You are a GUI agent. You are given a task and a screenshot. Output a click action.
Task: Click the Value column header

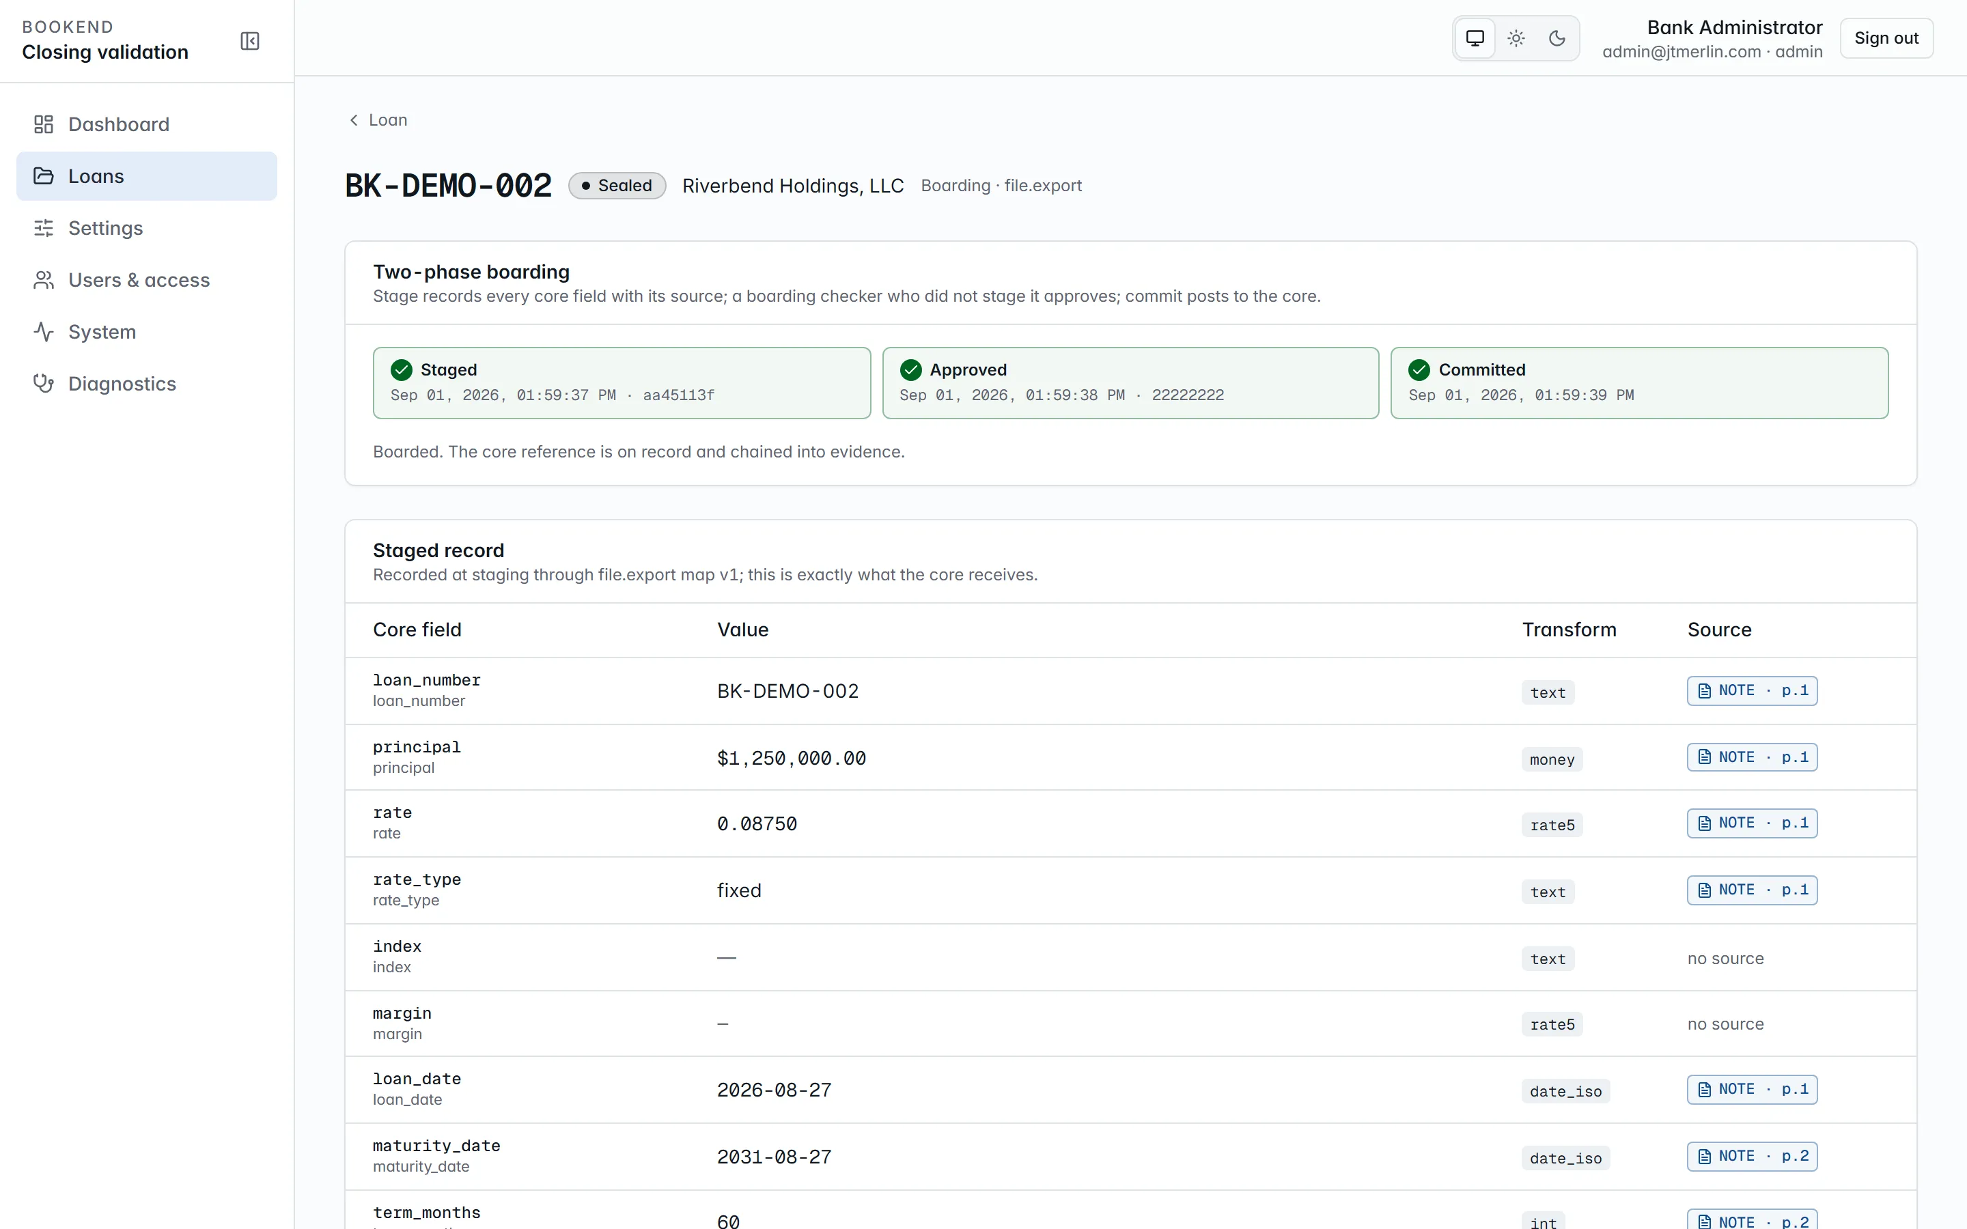[742, 630]
